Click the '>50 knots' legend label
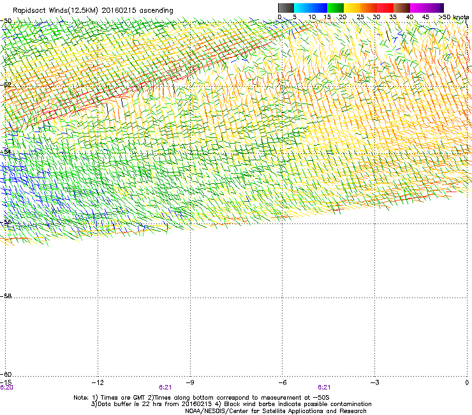472x415 pixels. pyautogui.click(x=454, y=17)
